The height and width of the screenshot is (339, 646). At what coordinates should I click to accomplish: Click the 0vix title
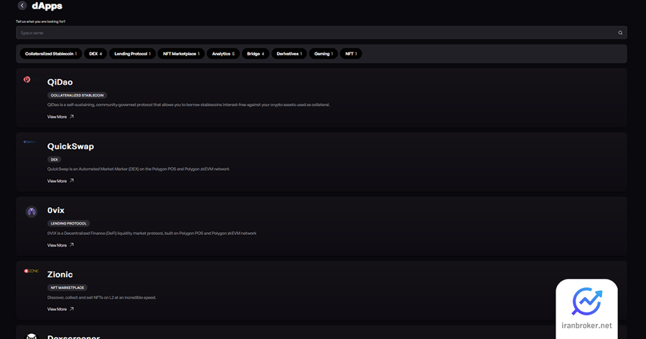pyautogui.click(x=55, y=210)
